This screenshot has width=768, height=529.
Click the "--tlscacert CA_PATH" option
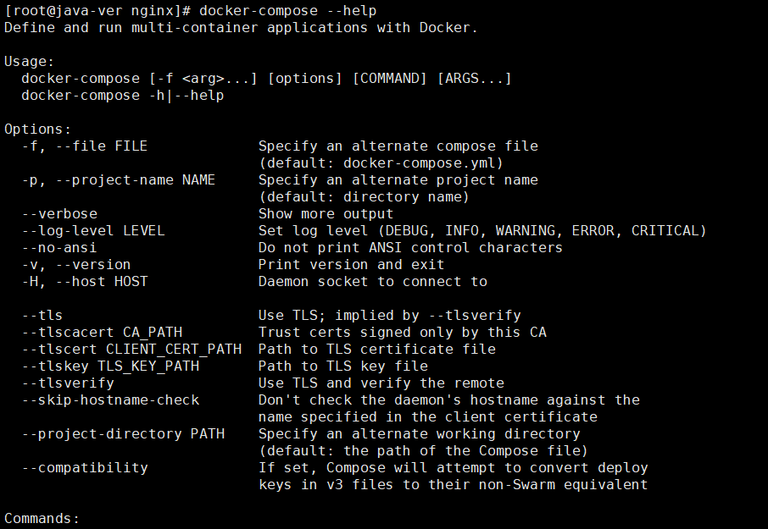[101, 332]
